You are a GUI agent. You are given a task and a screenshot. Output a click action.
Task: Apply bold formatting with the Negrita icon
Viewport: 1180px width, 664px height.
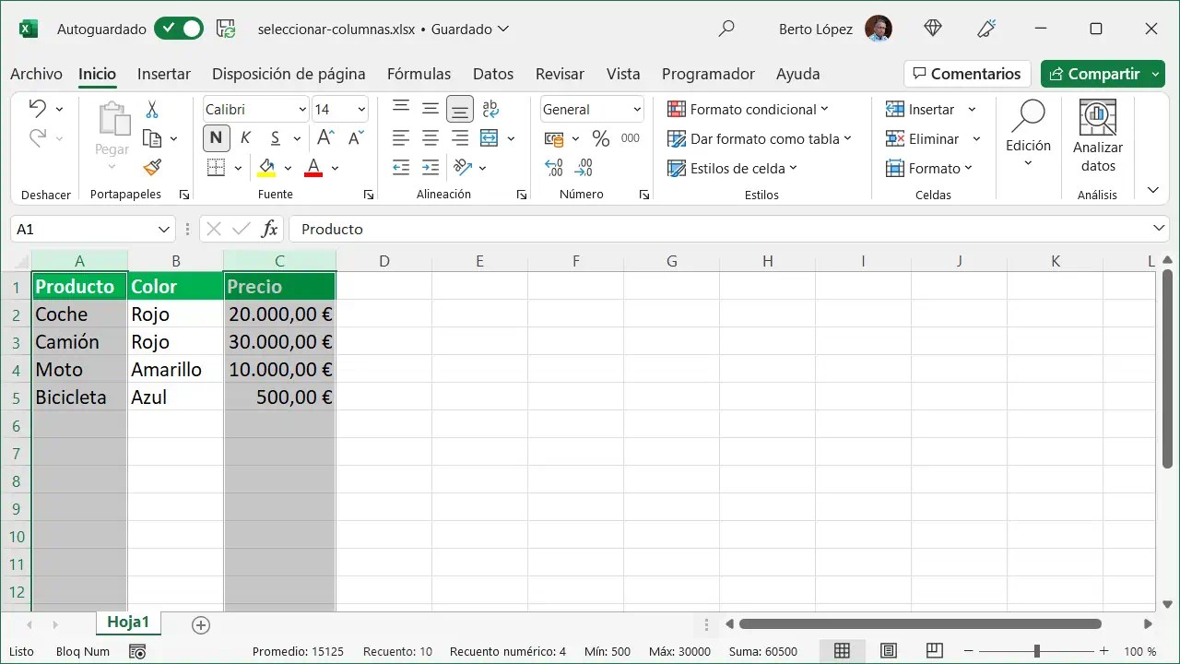click(x=216, y=137)
